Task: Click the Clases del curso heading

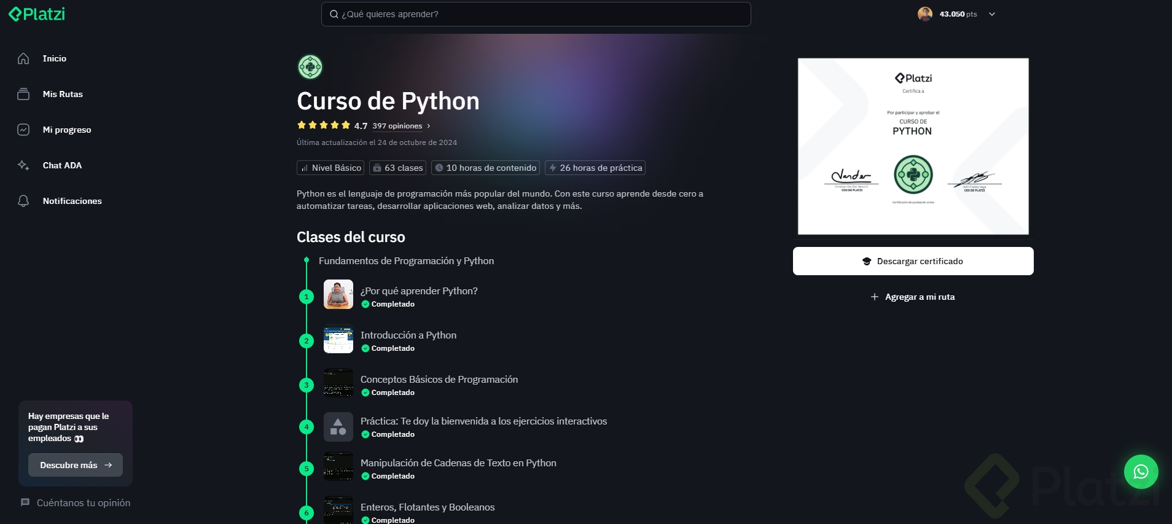Action: click(x=351, y=237)
